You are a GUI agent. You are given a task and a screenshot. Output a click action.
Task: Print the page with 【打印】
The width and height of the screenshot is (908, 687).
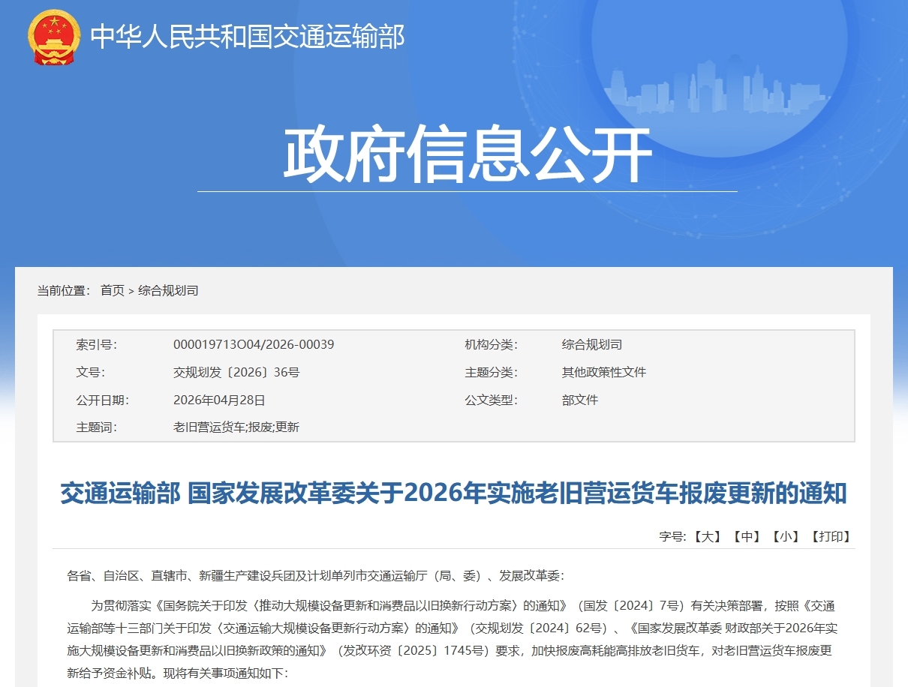tap(831, 536)
